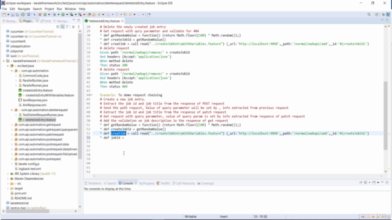The height and width of the screenshot is (220, 392).
Task: Switch to the Coverage tab
Action: coord(206,183)
